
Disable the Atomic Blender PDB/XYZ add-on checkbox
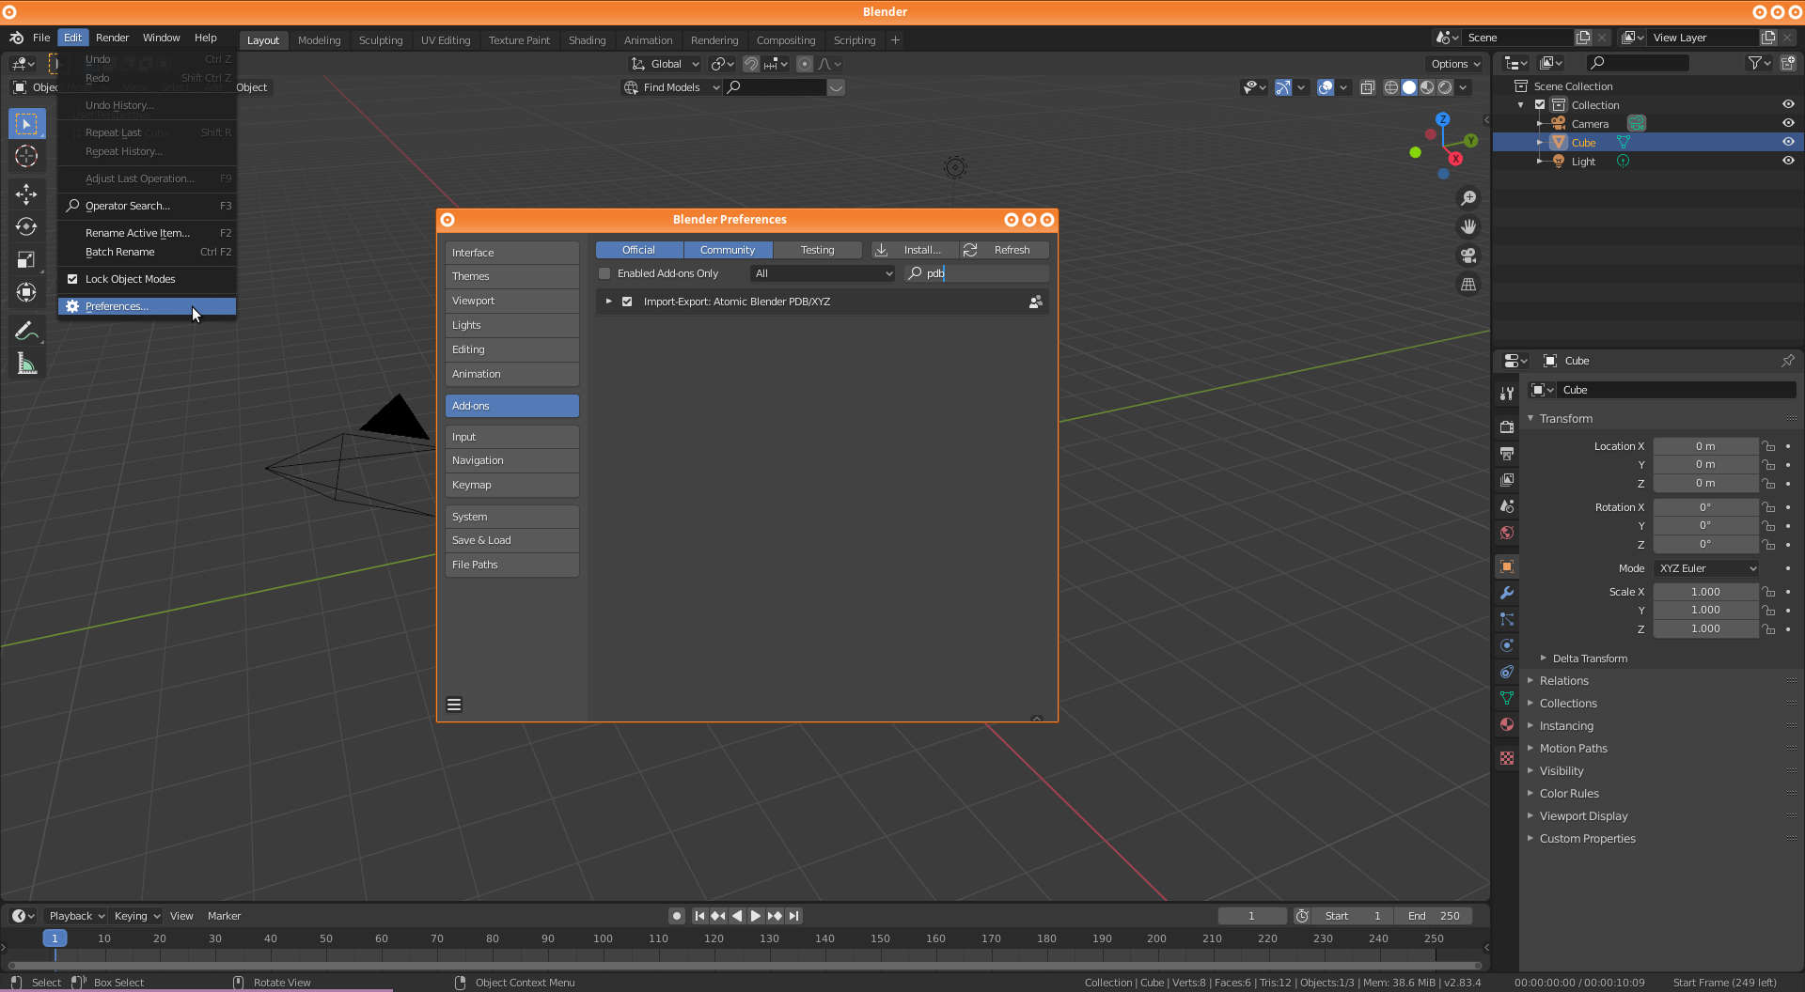(x=627, y=302)
